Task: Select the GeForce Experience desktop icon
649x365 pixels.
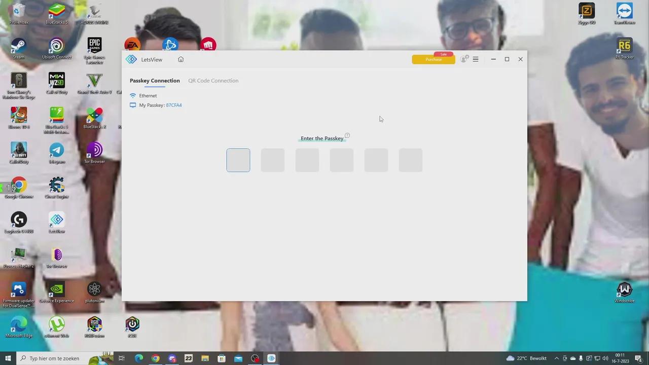Action: (x=56, y=293)
